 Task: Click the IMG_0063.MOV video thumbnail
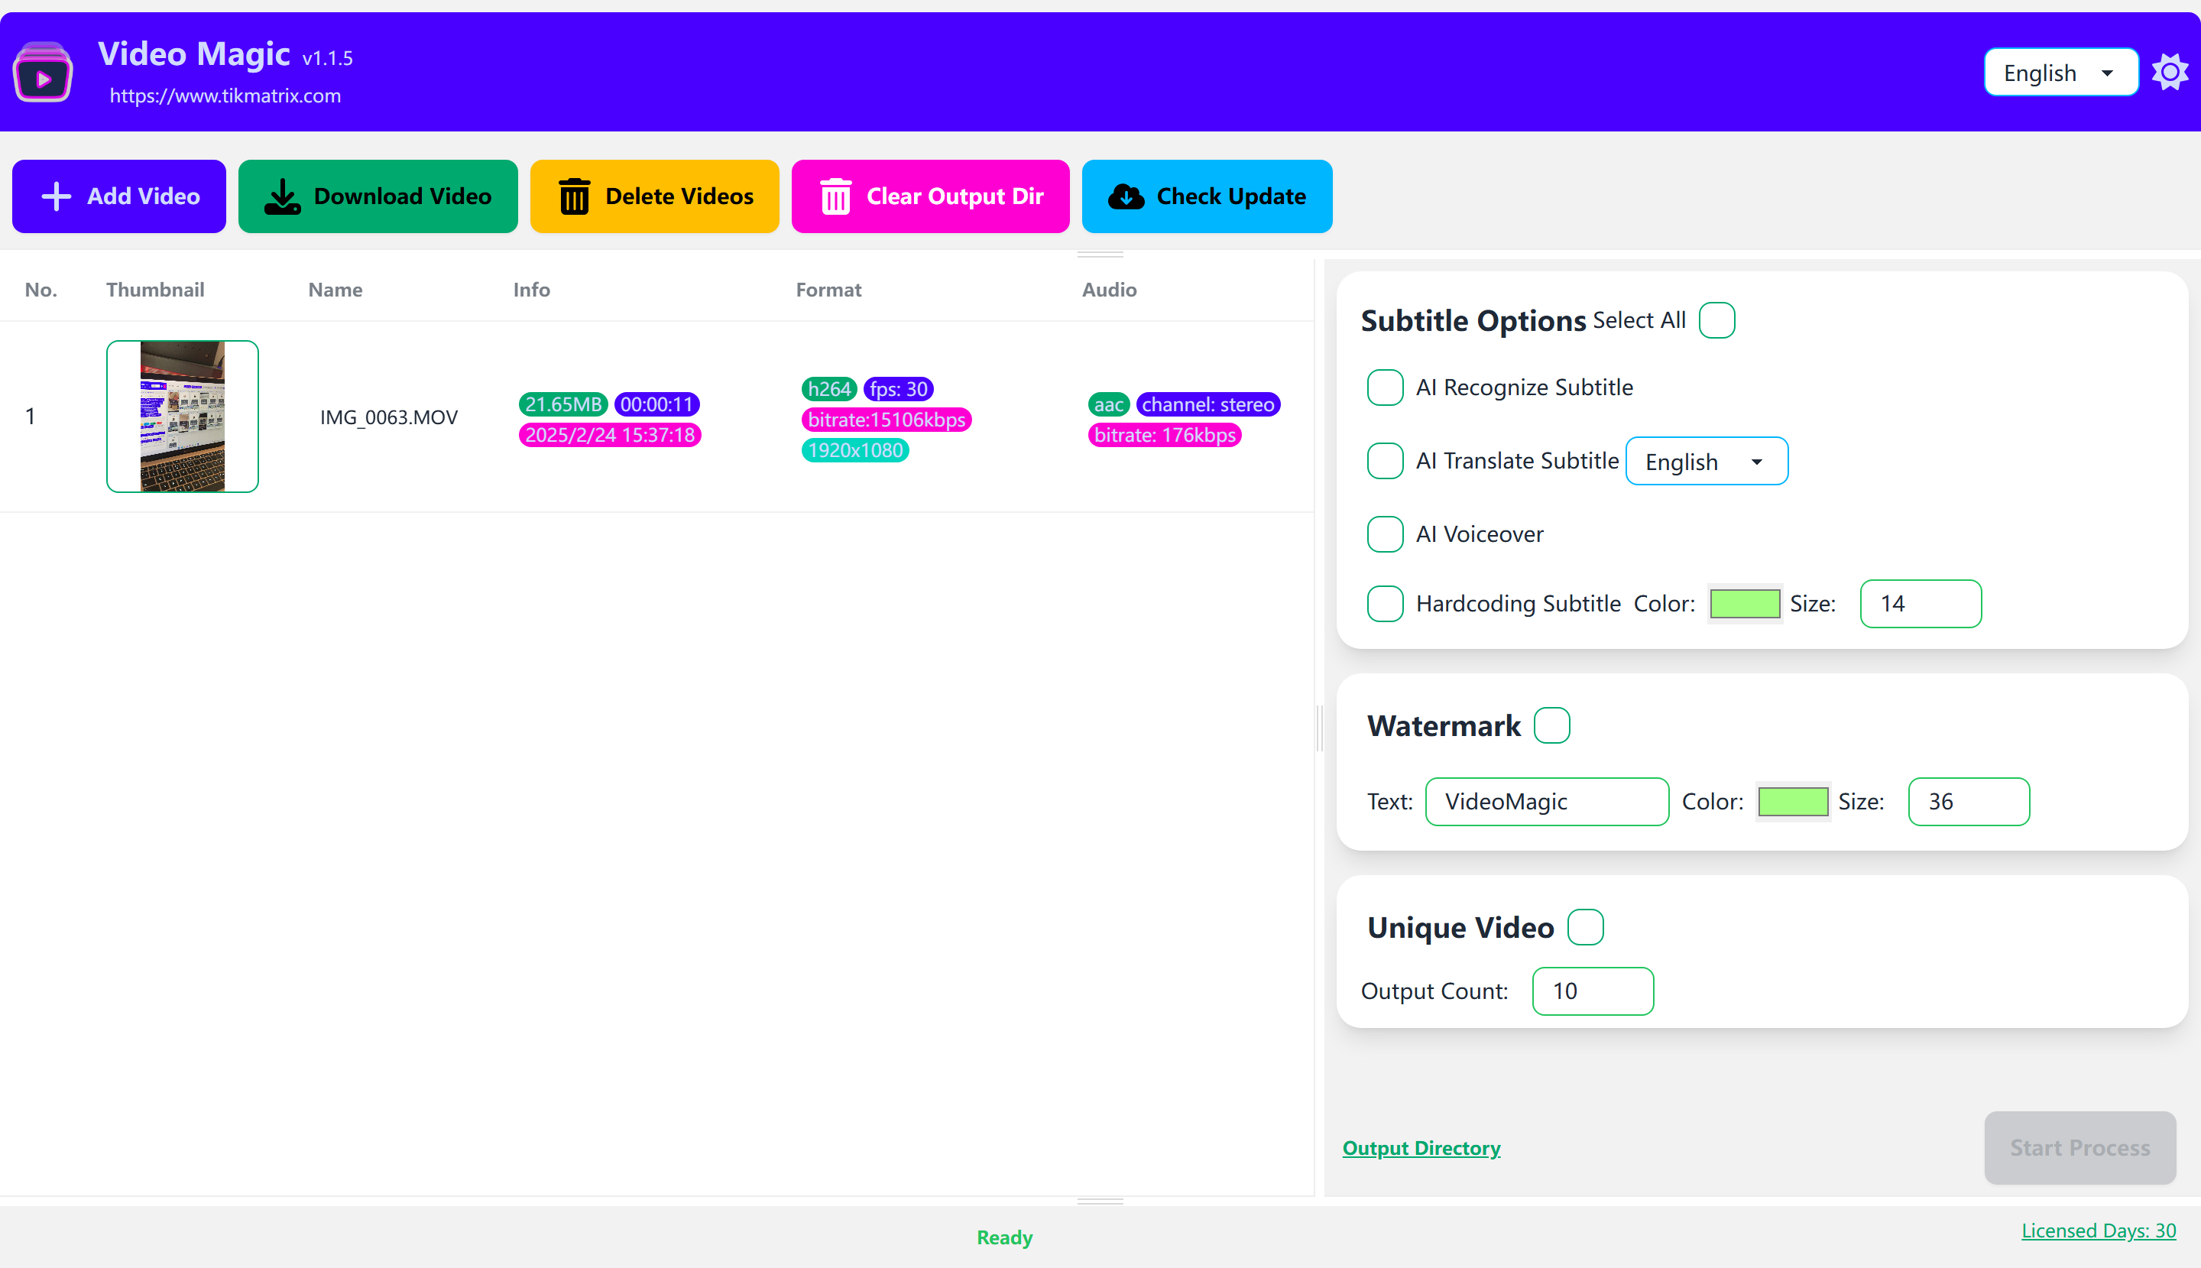[181, 416]
